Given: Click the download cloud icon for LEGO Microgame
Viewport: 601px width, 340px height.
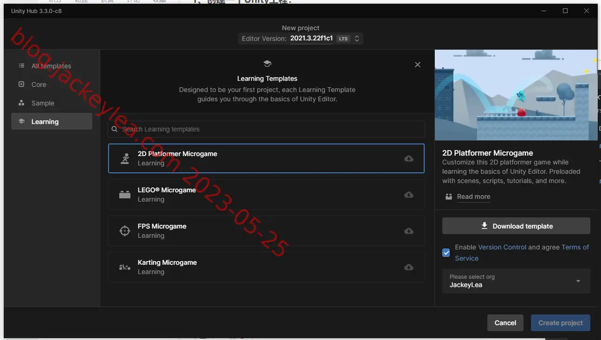Looking at the screenshot, I should (x=409, y=195).
